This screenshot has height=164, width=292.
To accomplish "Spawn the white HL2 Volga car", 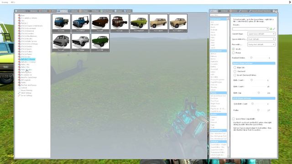I will [81, 42].
